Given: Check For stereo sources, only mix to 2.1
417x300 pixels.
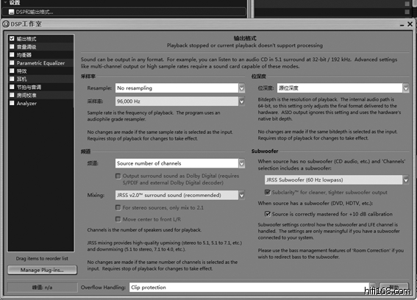Looking at the screenshot, I should (118, 207).
